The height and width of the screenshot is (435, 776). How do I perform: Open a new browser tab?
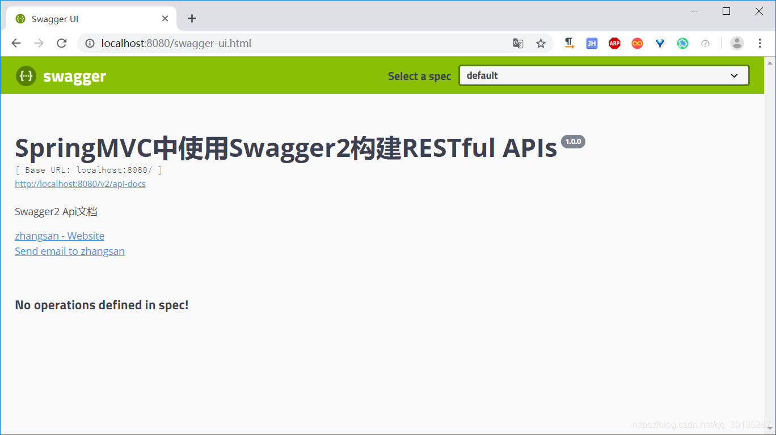(192, 19)
